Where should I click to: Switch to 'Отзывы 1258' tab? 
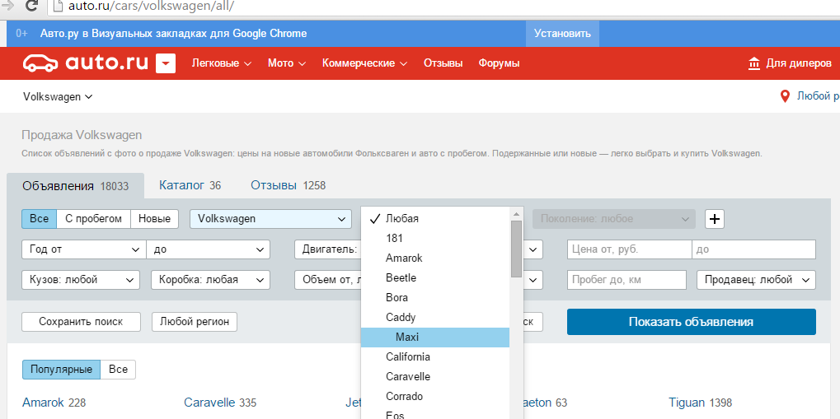pyautogui.click(x=289, y=186)
